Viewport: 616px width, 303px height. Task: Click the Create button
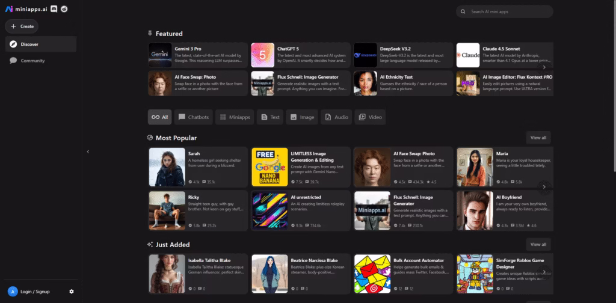pyautogui.click(x=22, y=26)
